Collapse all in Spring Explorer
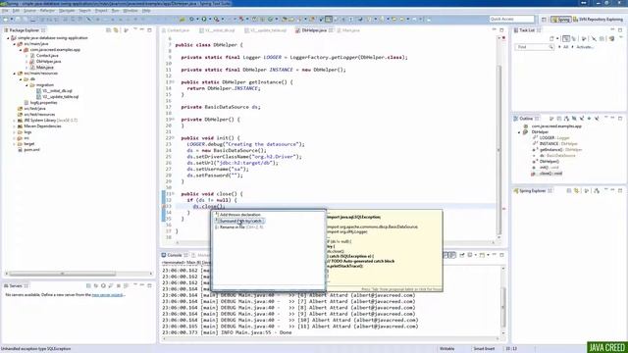Viewport: 628px width, 353px height. pyautogui.click(x=569, y=191)
